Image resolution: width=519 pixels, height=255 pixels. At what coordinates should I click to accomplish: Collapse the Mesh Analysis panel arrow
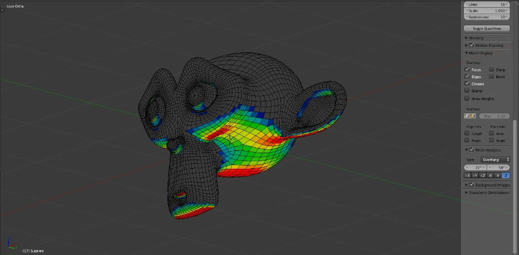click(467, 150)
